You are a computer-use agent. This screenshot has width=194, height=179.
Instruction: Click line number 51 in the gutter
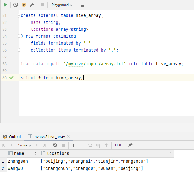point(4,16)
